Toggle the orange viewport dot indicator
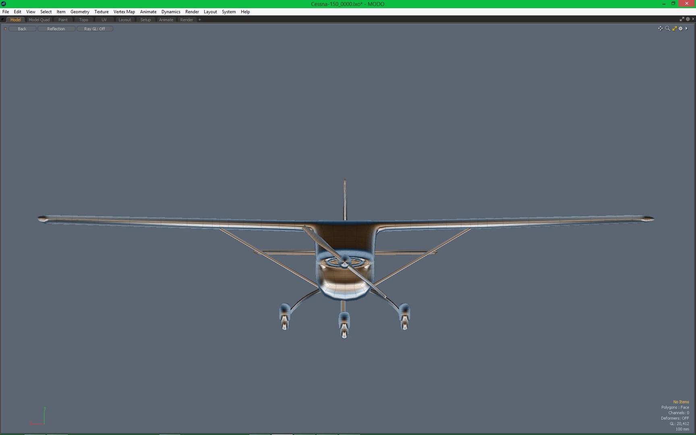This screenshot has width=696, height=435. coord(5,29)
